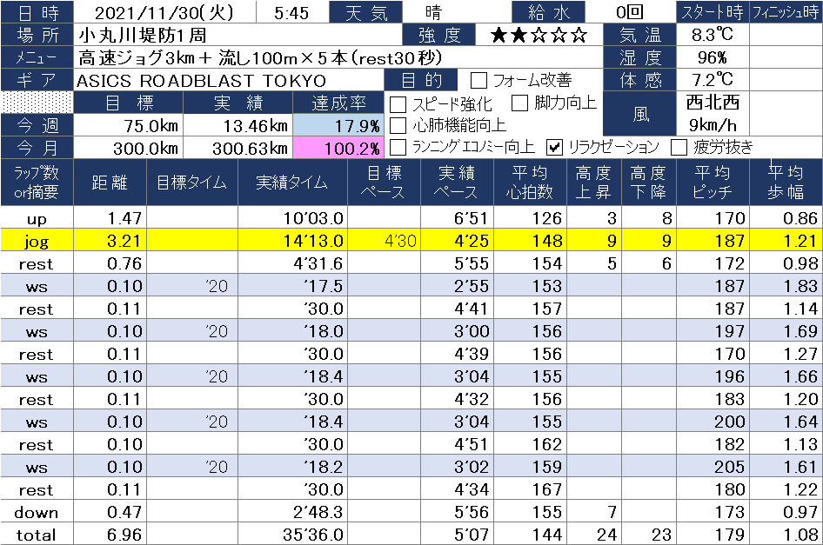Click the 平均心拍数 column header

530,182
